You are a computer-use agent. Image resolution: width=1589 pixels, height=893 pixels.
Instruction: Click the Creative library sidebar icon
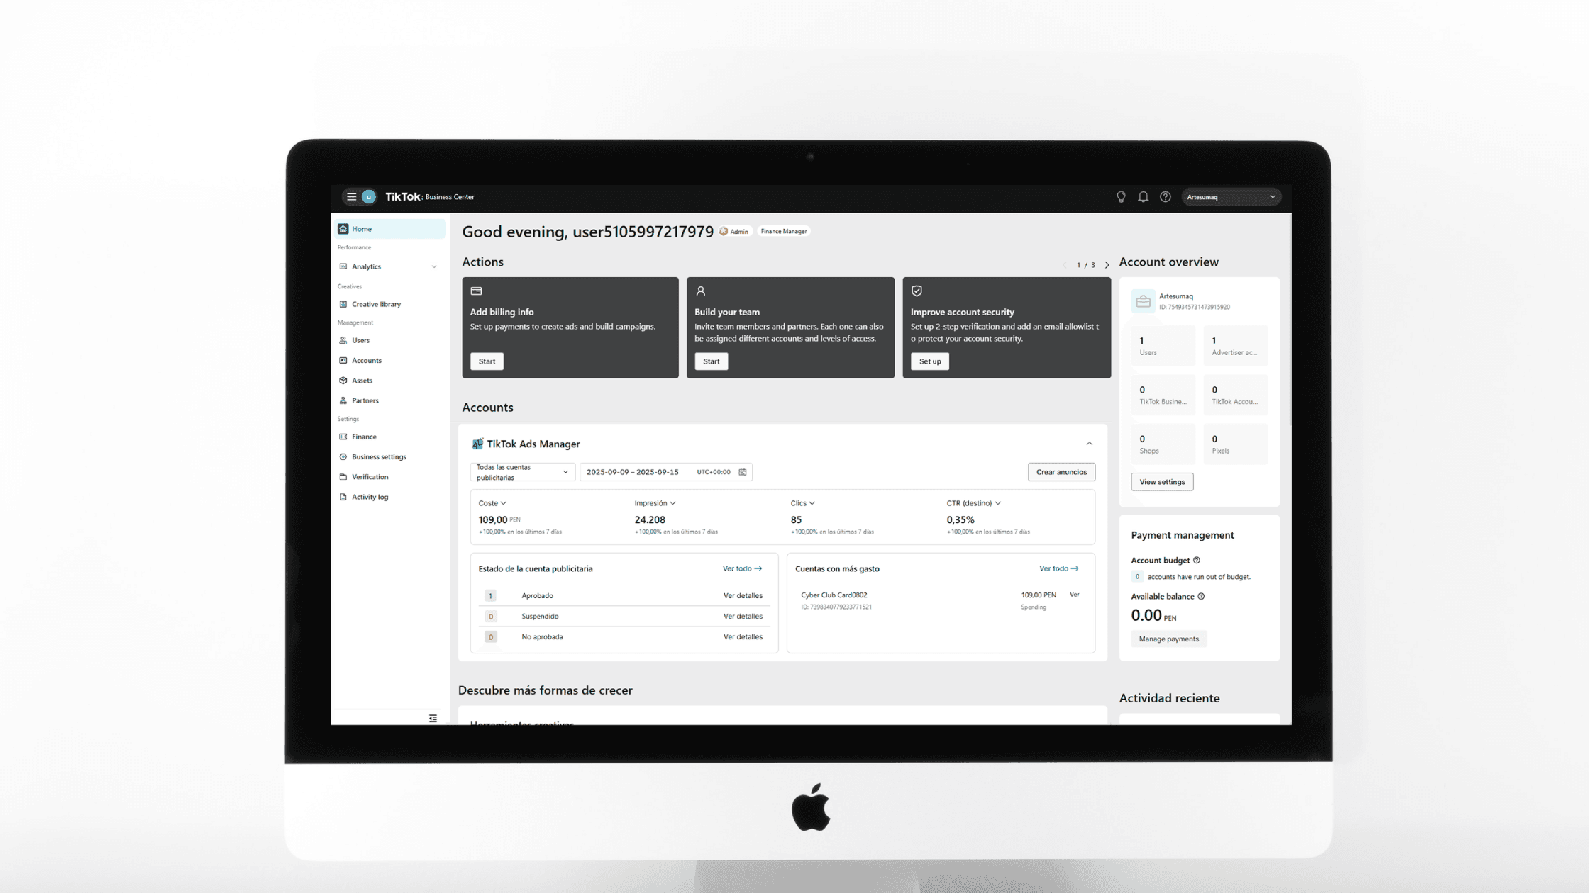point(343,305)
